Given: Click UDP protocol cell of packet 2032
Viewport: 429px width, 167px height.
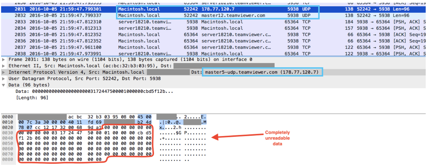Looking at the screenshot, I should (306, 15).
